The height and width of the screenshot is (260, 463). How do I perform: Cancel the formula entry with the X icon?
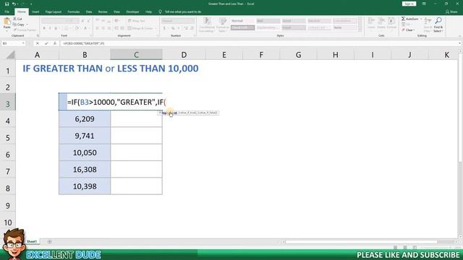[38, 43]
